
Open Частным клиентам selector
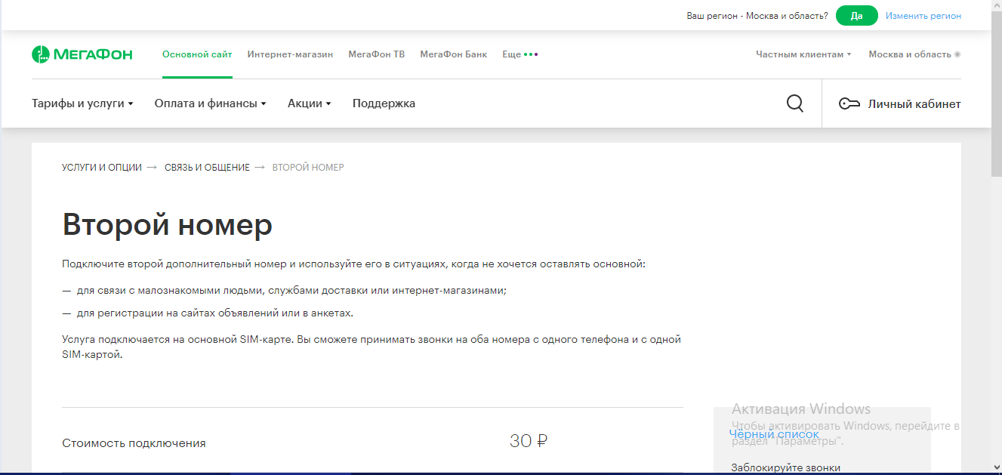point(803,54)
